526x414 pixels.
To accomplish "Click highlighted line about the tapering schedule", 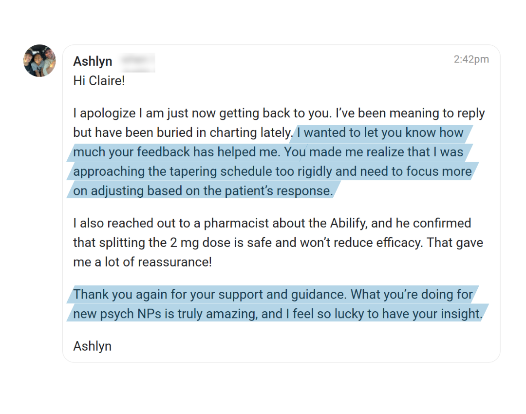I will (x=272, y=171).
